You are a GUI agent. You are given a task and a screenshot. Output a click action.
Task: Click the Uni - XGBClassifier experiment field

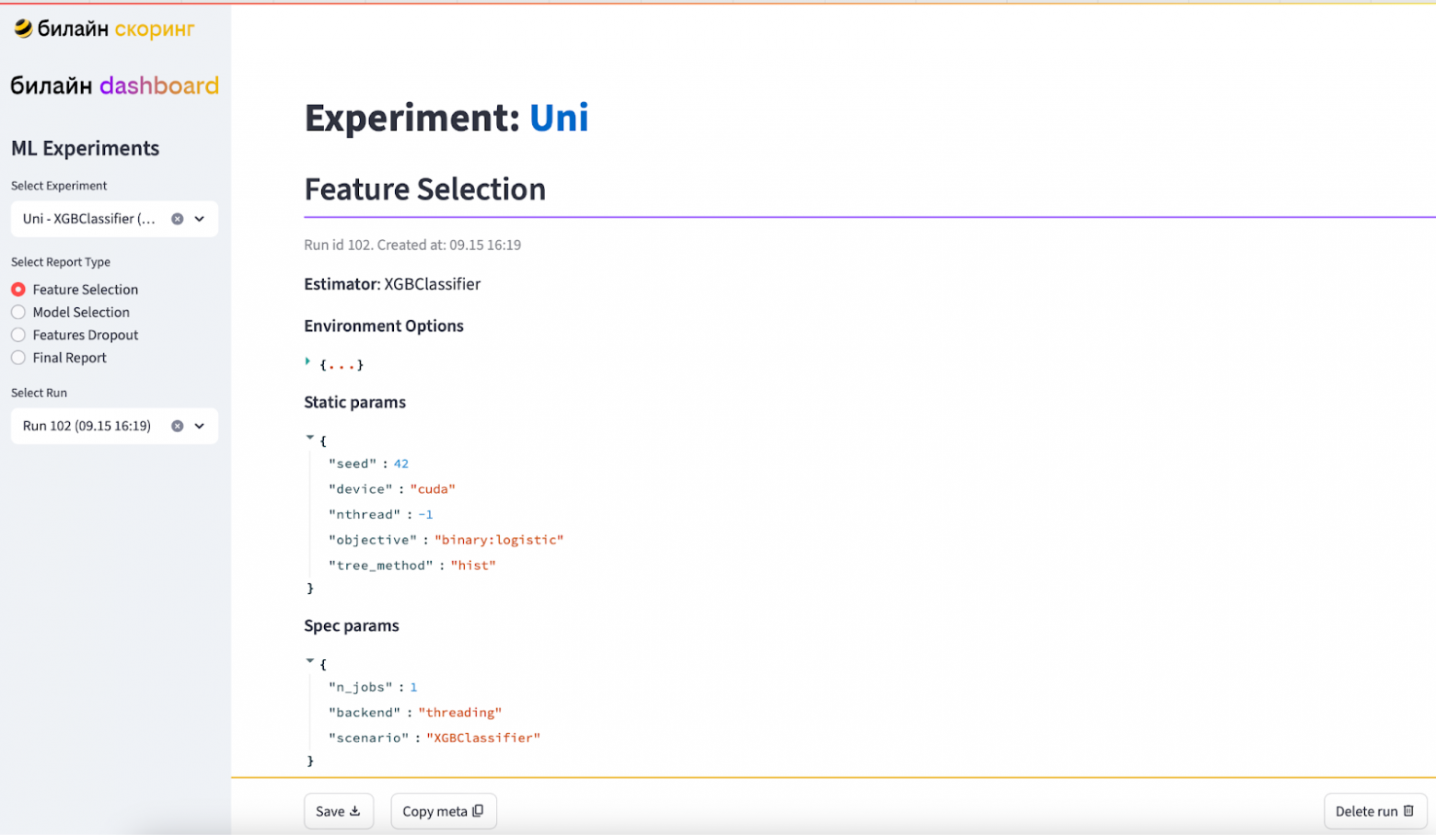click(89, 219)
